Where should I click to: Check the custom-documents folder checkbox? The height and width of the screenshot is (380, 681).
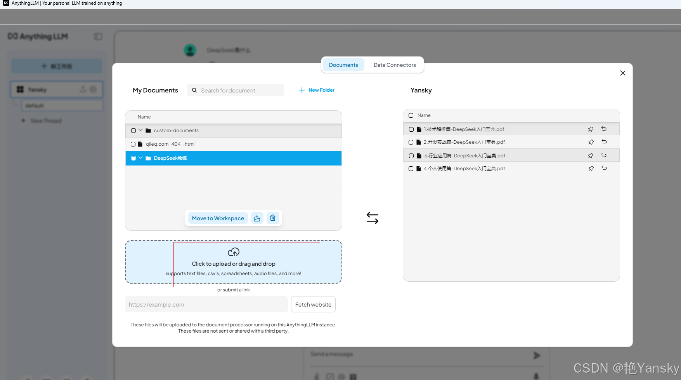click(x=133, y=131)
